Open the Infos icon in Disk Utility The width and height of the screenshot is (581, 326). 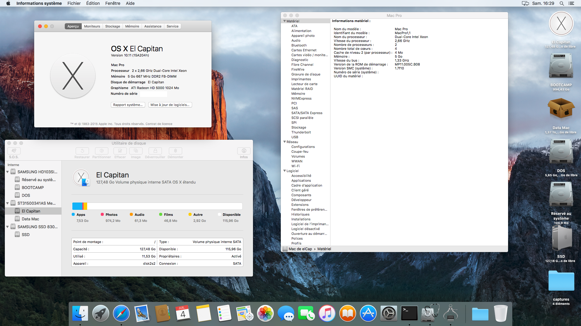(244, 151)
